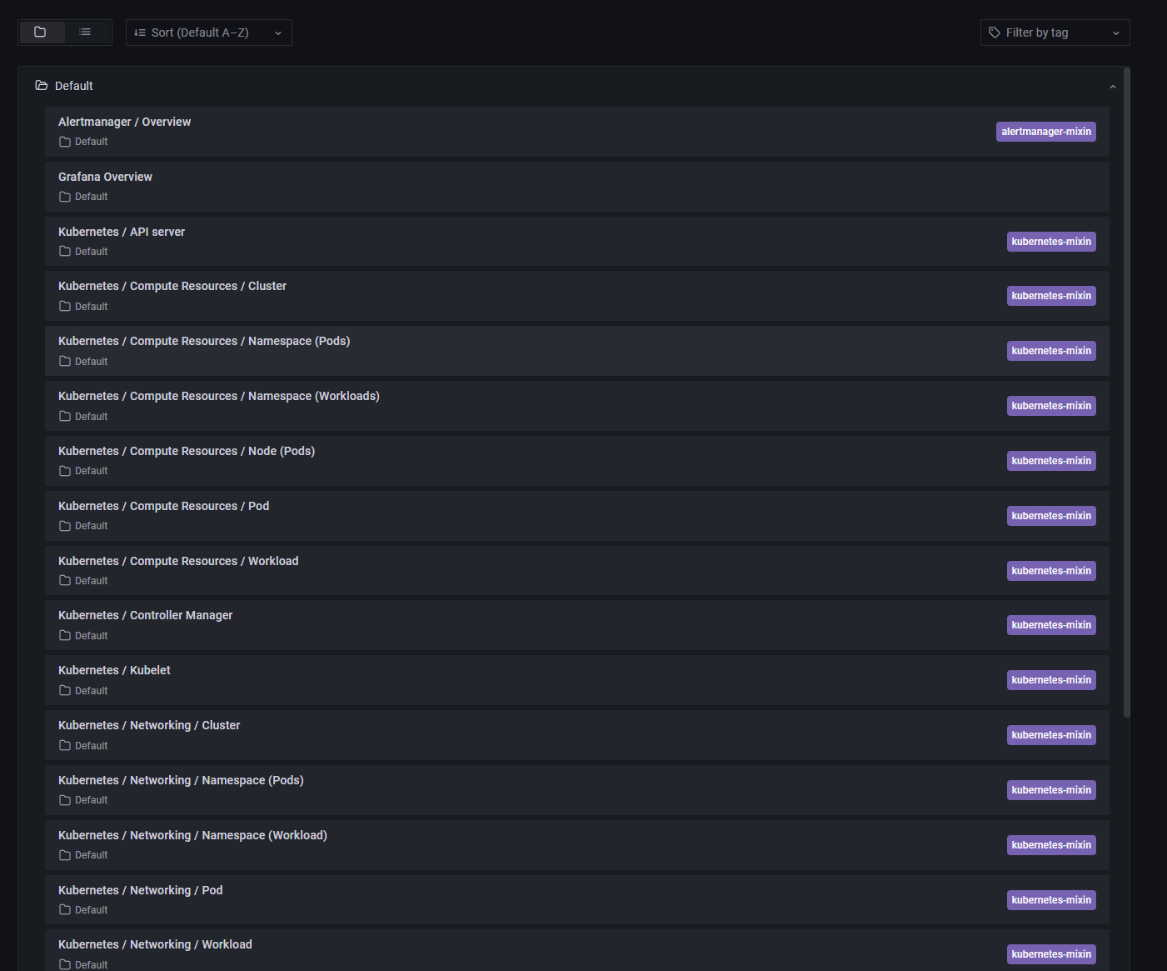Image resolution: width=1167 pixels, height=971 pixels.
Task: Click kubernetes-mixin tag on Compute Resources / Workload row
Action: pyautogui.click(x=1051, y=571)
